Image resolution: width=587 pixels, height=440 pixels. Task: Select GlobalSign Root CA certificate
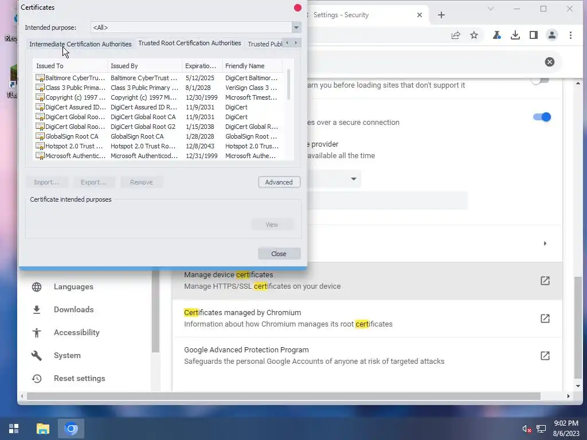157,136
